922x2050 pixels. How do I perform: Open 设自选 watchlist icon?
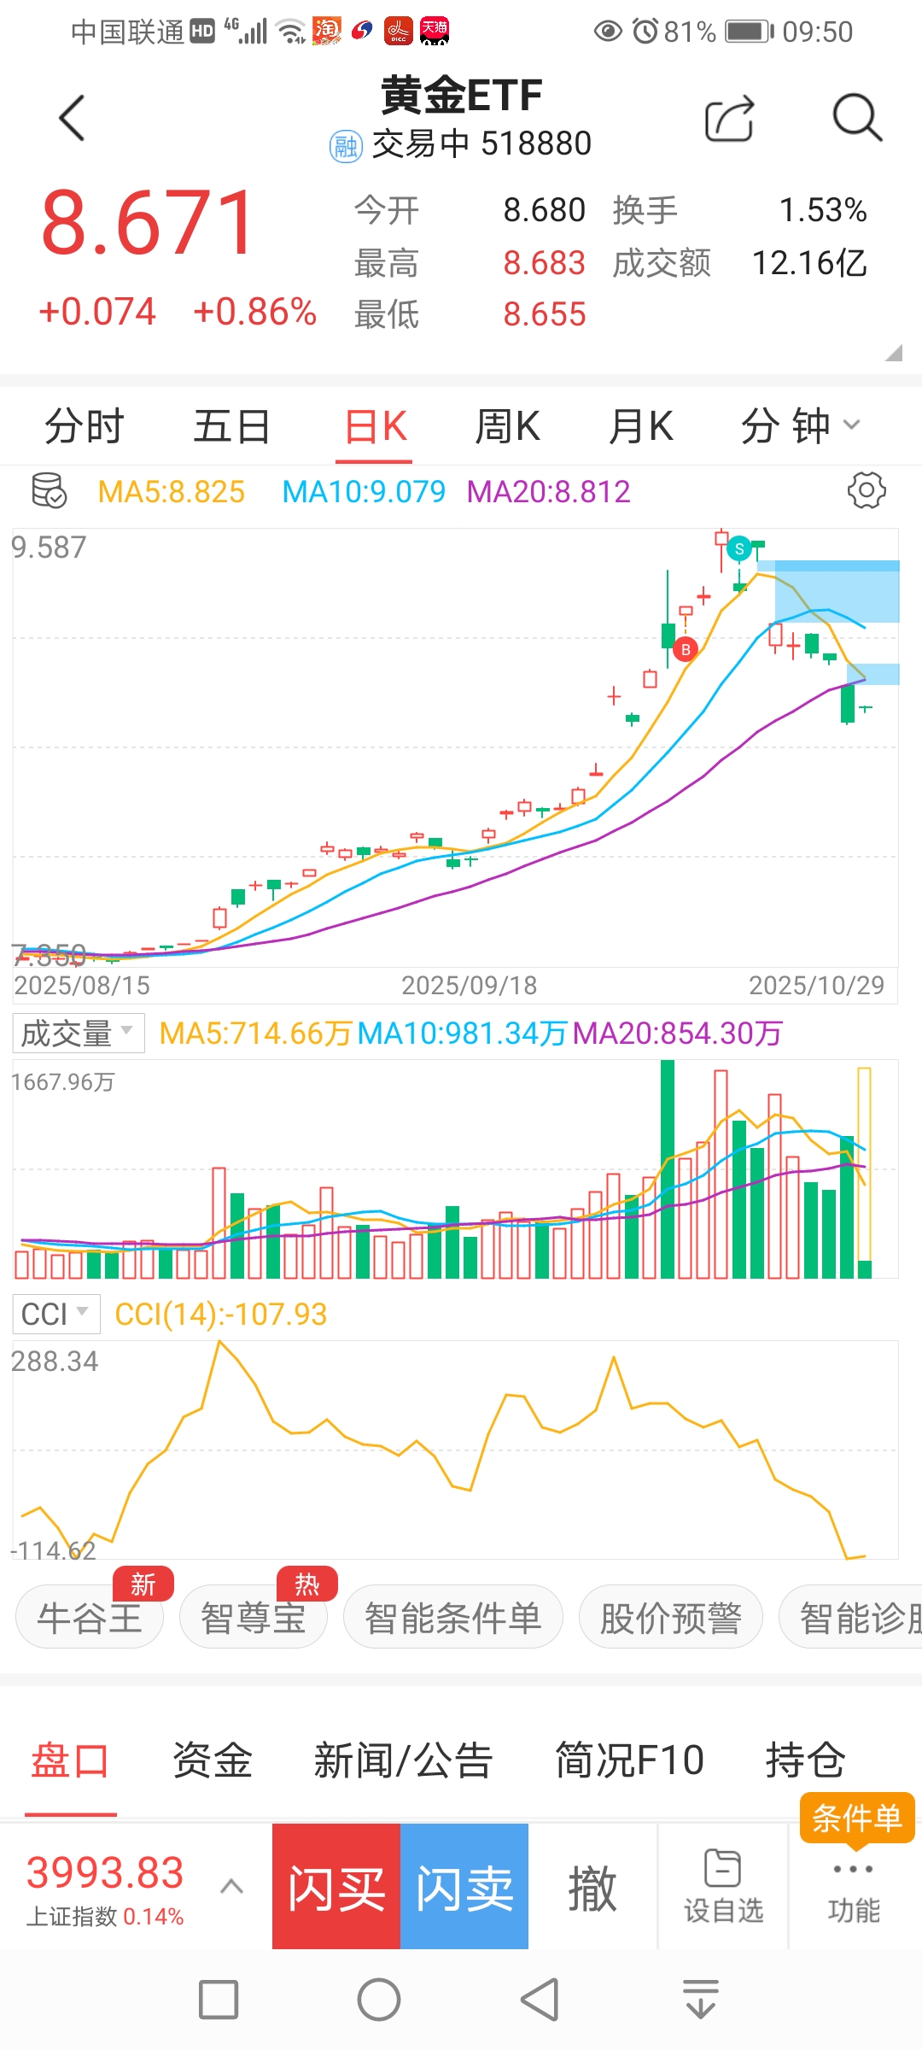[723, 1887]
